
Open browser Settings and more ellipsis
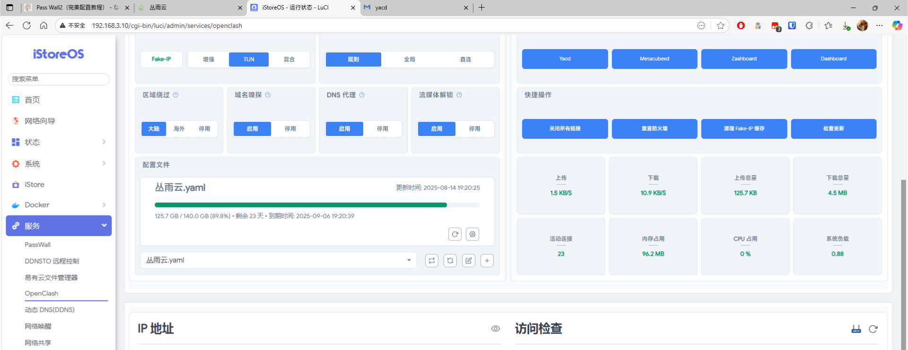[x=879, y=26]
